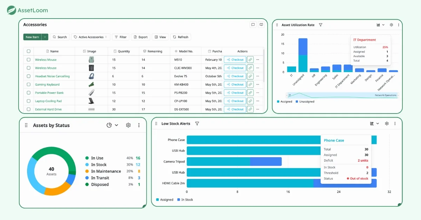Check the Laptop Cooling Pad row checkbox
The height and width of the screenshot is (220, 421).
click(29, 101)
